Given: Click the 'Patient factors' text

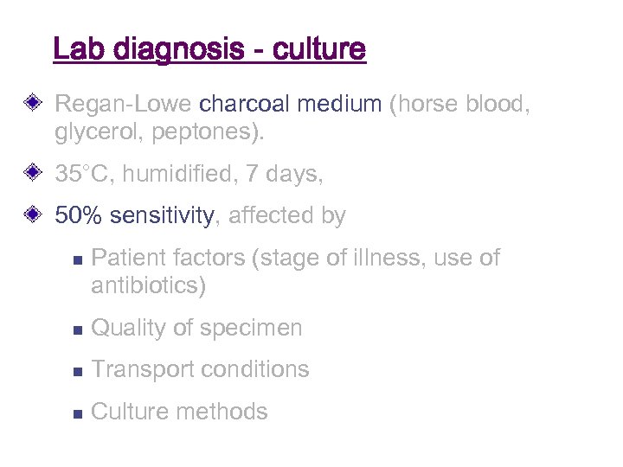Looking at the screenshot, I should [x=168, y=258].
